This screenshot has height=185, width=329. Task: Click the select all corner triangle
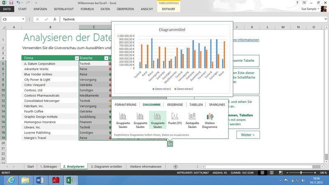pyautogui.click(x=4, y=27)
